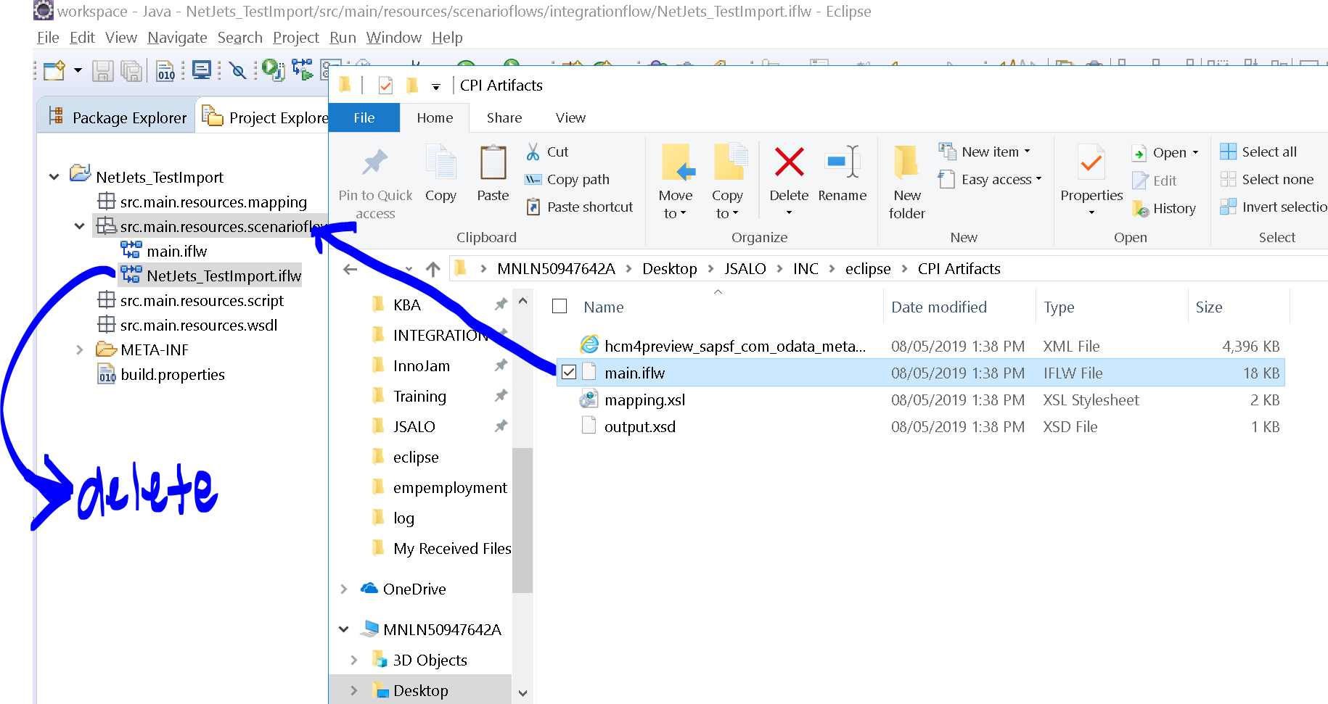Open the New wizard dropdown arrow in Eclipse
This screenshot has height=704, width=1328.
pyautogui.click(x=78, y=70)
